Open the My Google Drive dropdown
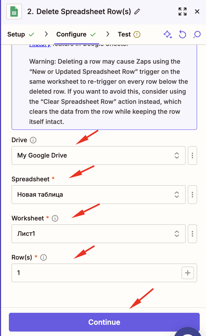206x336 pixels. click(x=98, y=155)
